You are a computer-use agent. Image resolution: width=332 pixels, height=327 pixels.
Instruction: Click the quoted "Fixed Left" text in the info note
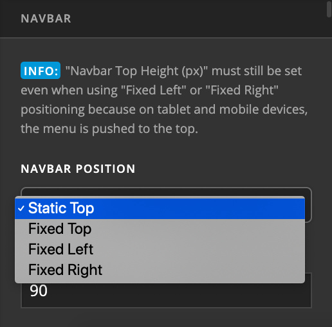[x=154, y=90]
